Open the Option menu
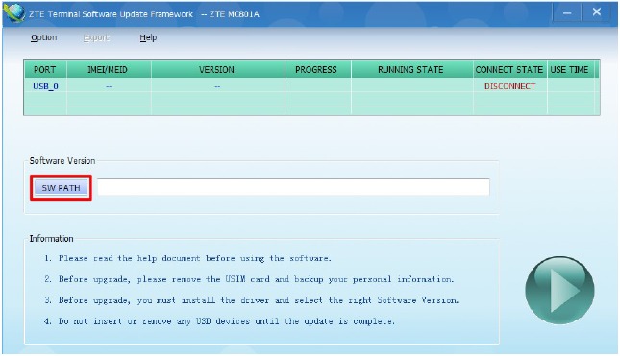Image resolution: width=620 pixels, height=356 pixels. click(x=43, y=37)
